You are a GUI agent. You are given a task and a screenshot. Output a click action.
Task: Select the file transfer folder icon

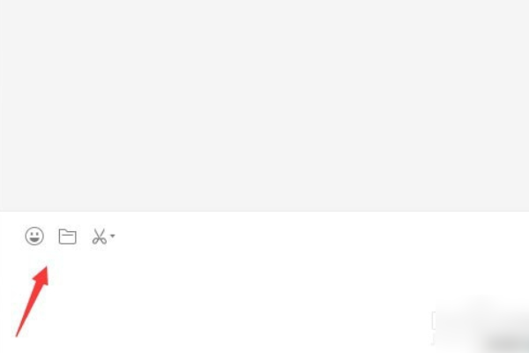[68, 237]
